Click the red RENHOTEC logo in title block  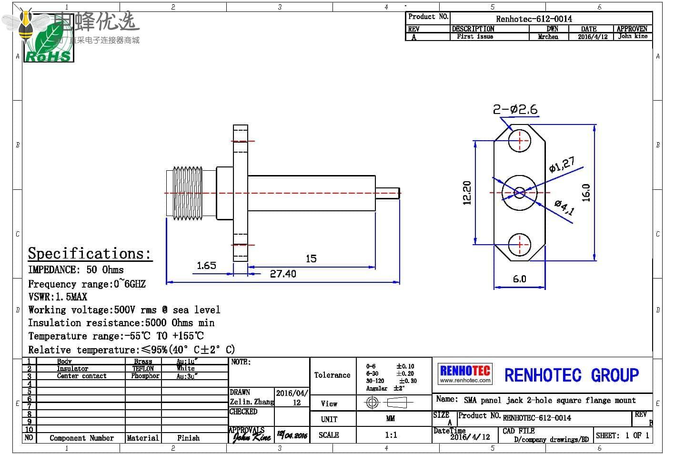tap(465, 371)
